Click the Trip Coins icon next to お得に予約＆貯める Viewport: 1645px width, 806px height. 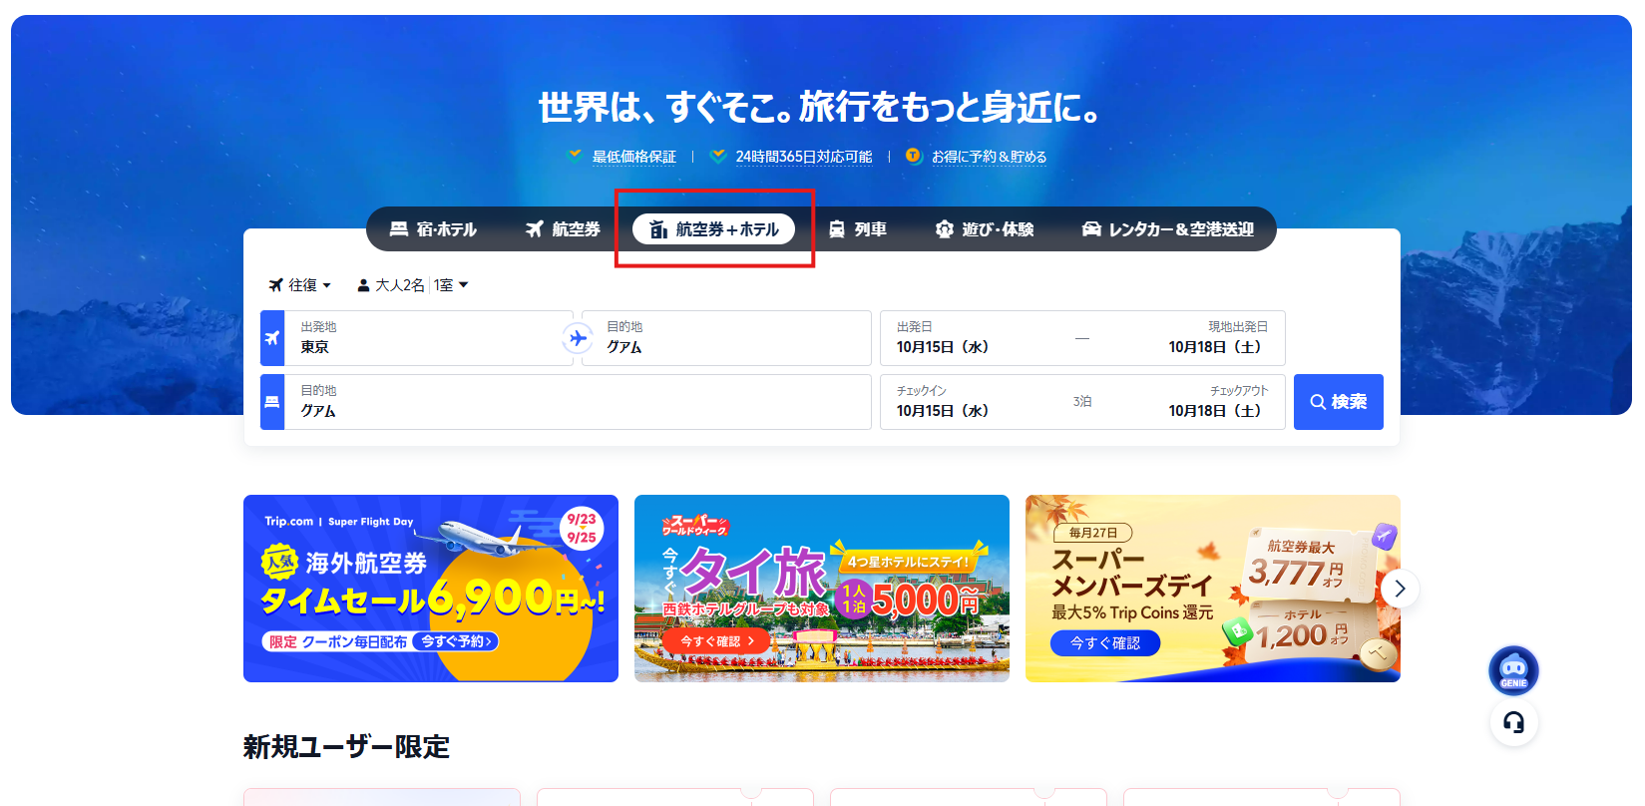(x=913, y=156)
